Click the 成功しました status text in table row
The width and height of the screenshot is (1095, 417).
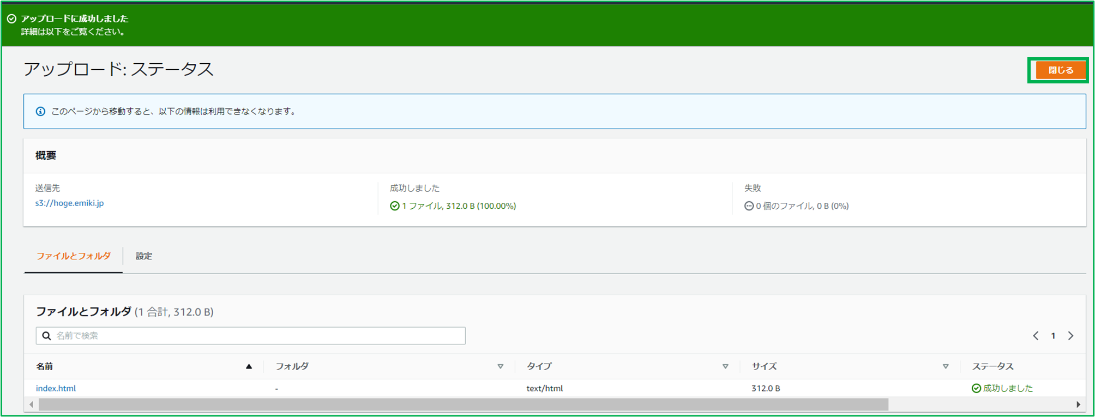coord(1008,388)
